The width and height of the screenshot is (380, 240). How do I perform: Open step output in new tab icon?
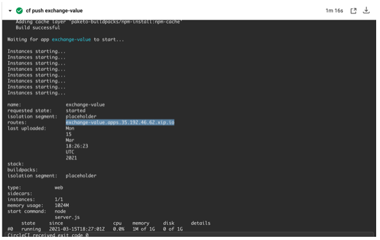coord(353,11)
